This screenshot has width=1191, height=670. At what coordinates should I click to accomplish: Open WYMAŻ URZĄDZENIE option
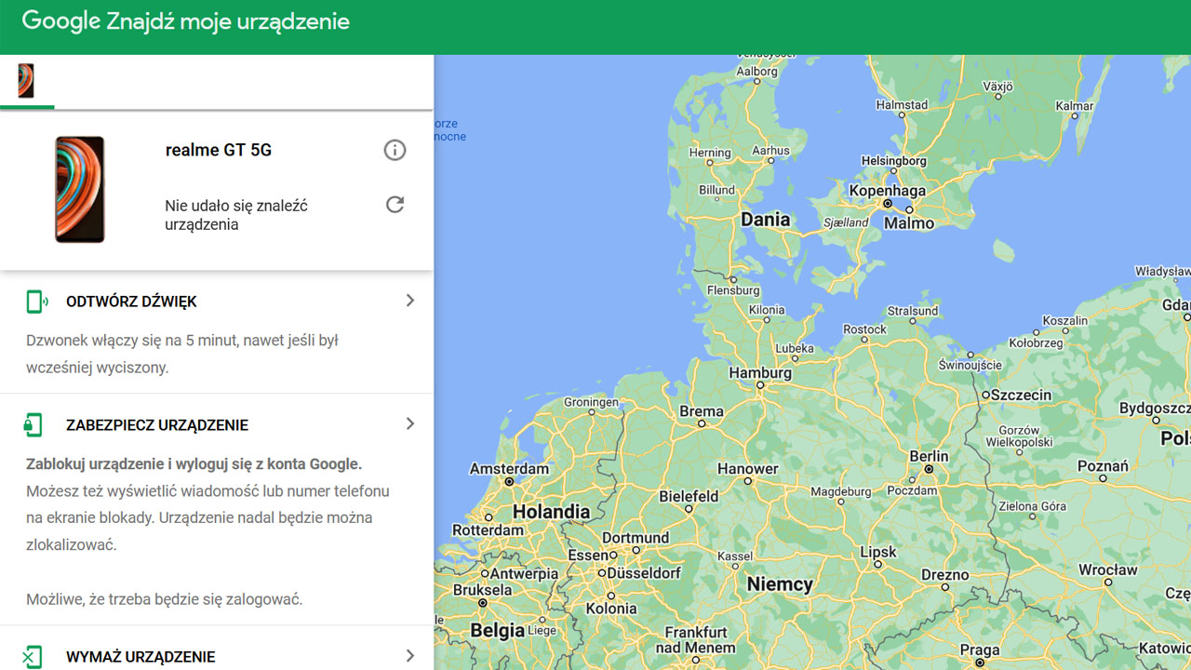click(x=141, y=657)
